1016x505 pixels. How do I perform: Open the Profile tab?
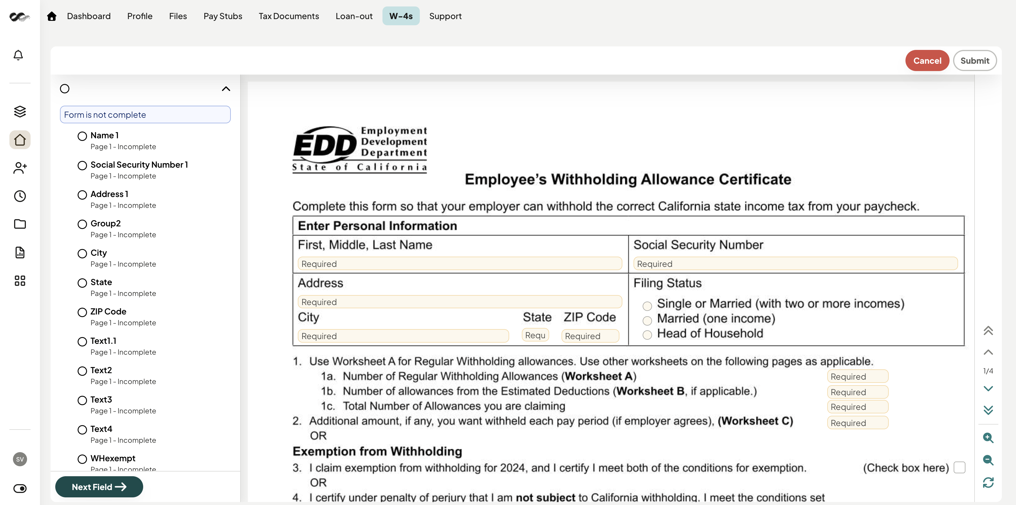pos(140,16)
